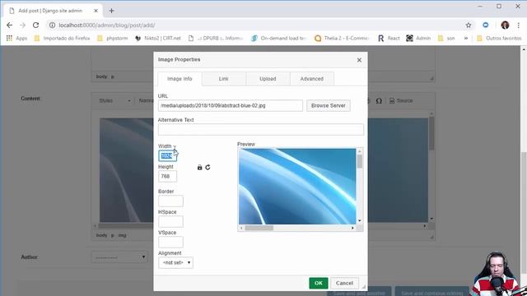Click preview scroll left arrow
Viewport: 527px width, 296px height.
(241, 228)
